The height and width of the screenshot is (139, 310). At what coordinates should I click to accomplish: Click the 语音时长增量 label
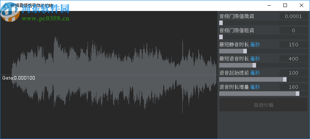tap(234, 87)
